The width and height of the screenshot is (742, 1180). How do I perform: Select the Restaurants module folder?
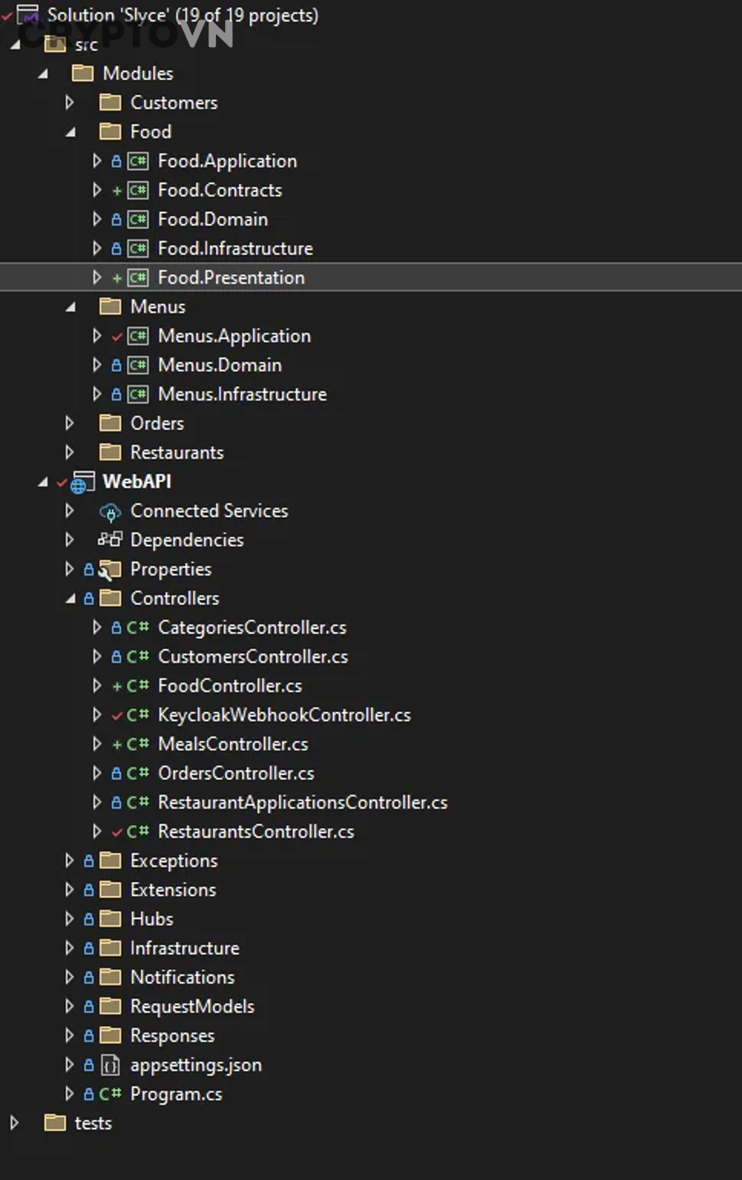(177, 452)
